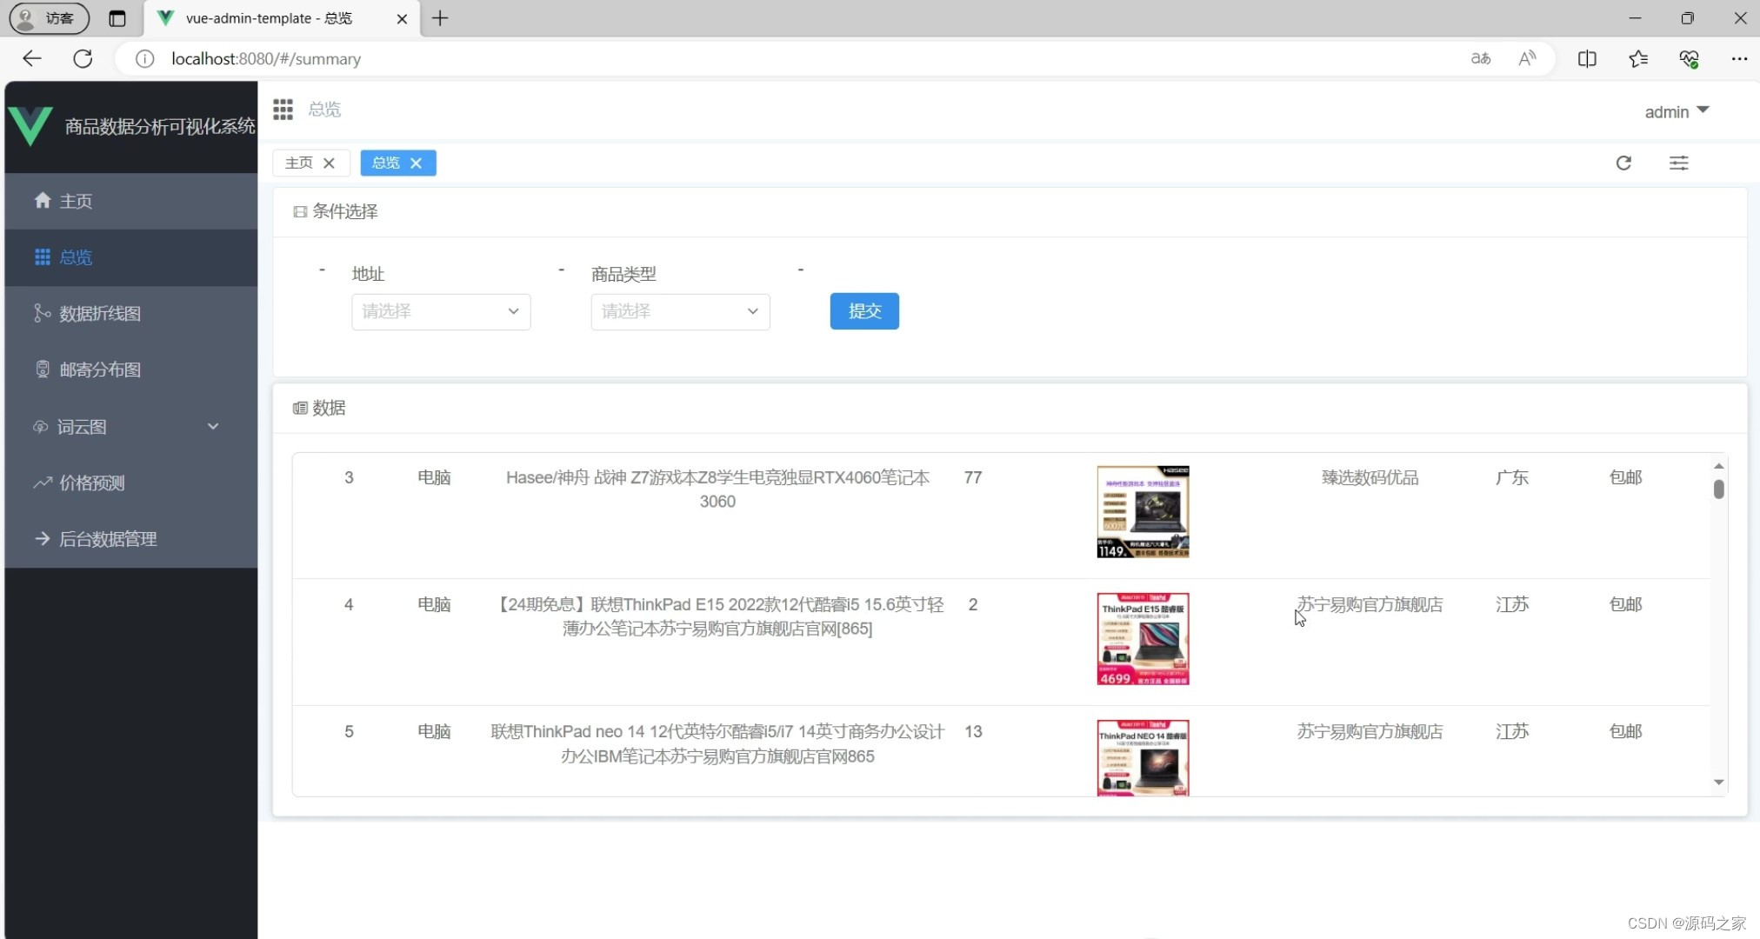Close the 主页 tab with its X
The height and width of the screenshot is (939, 1760).
click(x=329, y=163)
